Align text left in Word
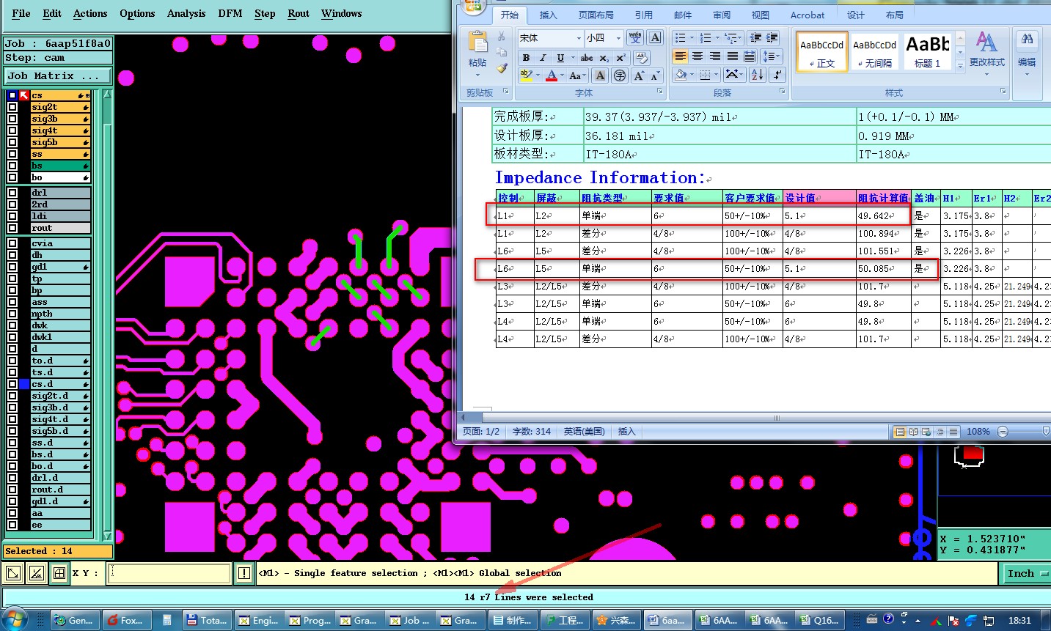Image resolution: width=1051 pixels, height=631 pixels. (x=680, y=56)
